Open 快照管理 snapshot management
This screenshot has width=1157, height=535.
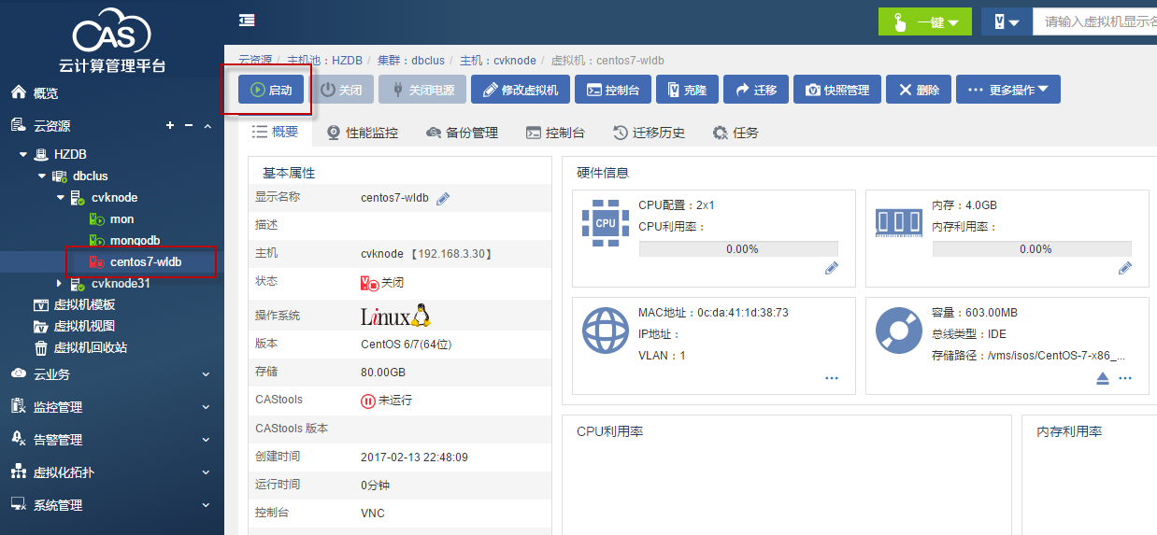837,90
